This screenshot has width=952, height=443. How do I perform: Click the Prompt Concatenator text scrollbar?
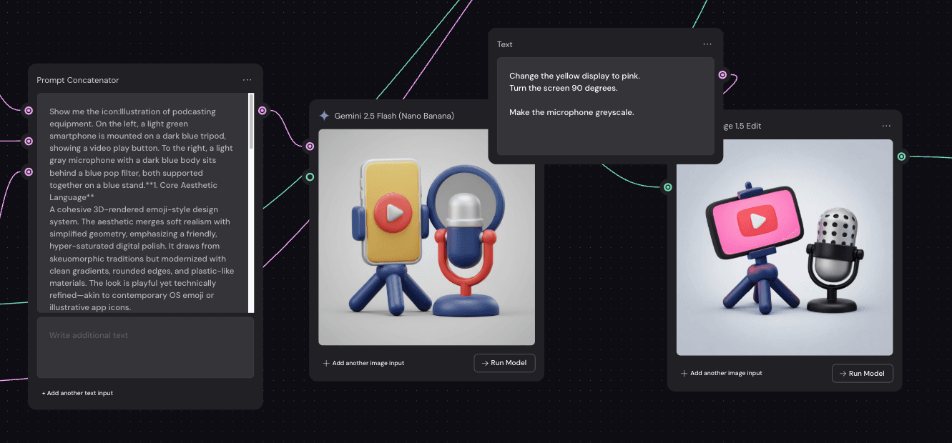[x=251, y=121]
